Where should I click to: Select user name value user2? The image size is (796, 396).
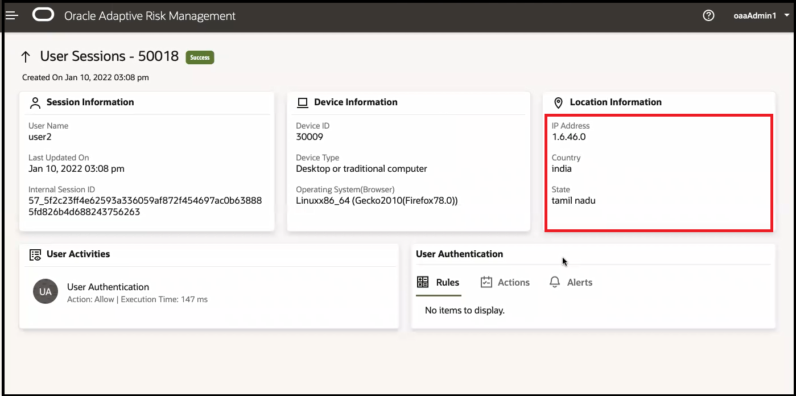coord(40,137)
